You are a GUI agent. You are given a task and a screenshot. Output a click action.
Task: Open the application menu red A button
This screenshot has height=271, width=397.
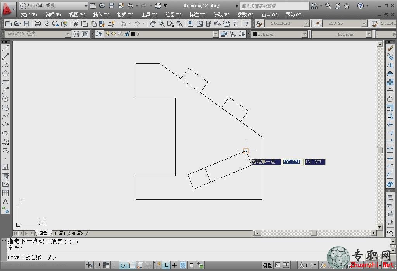coord(8,9)
